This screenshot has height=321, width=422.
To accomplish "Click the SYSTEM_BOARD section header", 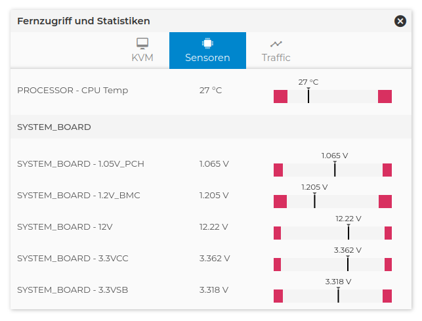I will [x=54, y=127].
